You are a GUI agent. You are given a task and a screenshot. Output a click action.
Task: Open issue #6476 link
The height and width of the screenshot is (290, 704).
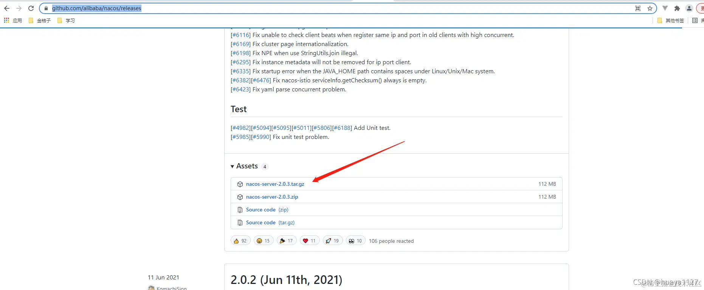coord(261,80)
